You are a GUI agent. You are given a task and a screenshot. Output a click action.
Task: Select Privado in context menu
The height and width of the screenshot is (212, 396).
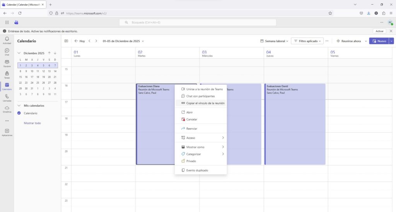201,161
